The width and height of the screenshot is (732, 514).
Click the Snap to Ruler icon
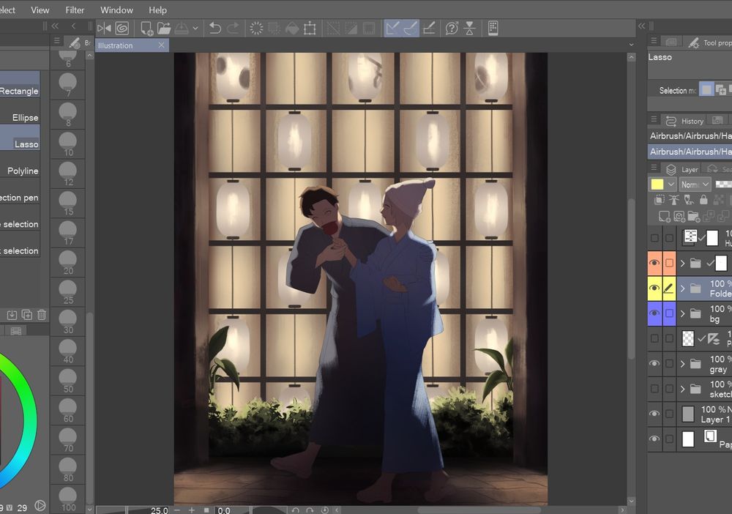pos(392,29)
